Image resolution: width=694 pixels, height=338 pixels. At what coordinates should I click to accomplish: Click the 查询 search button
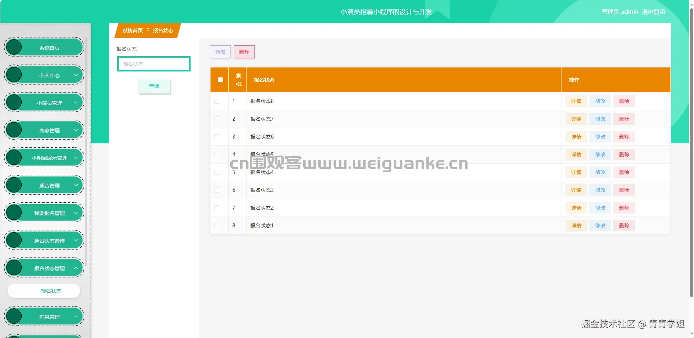click(x=154, y=86)
